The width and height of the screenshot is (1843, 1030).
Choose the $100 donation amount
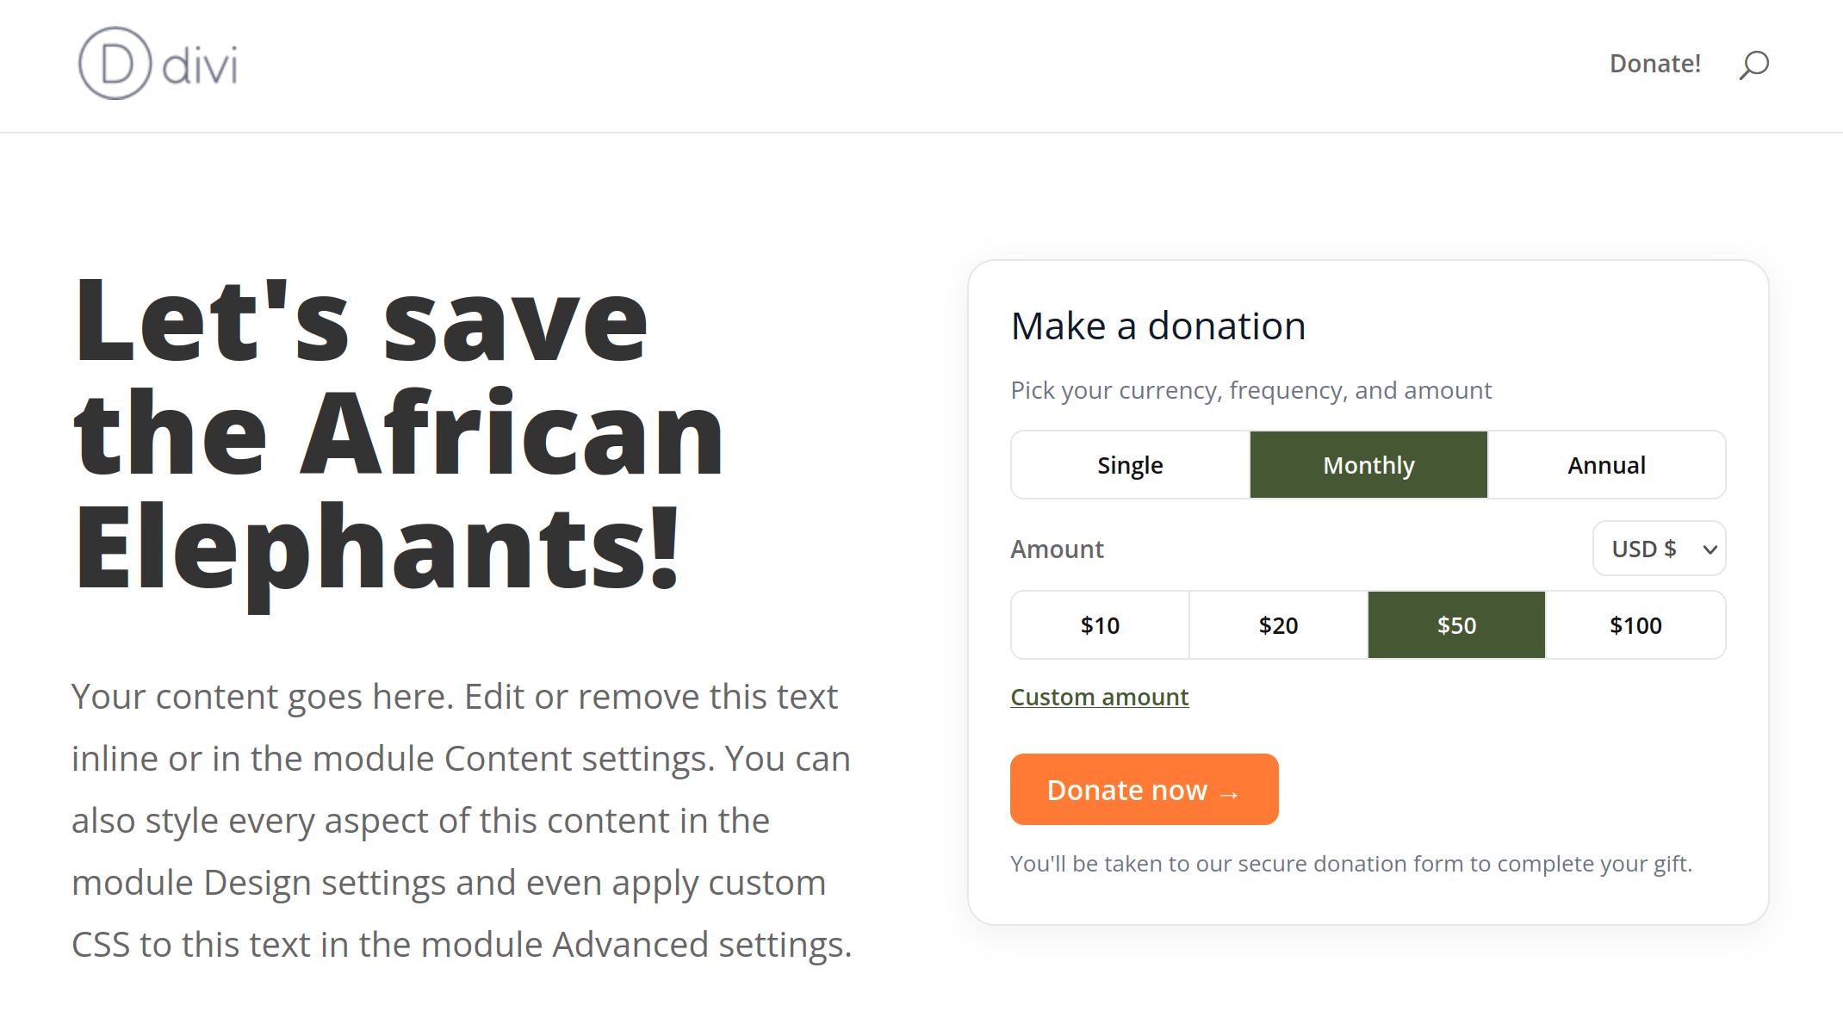1635,625
